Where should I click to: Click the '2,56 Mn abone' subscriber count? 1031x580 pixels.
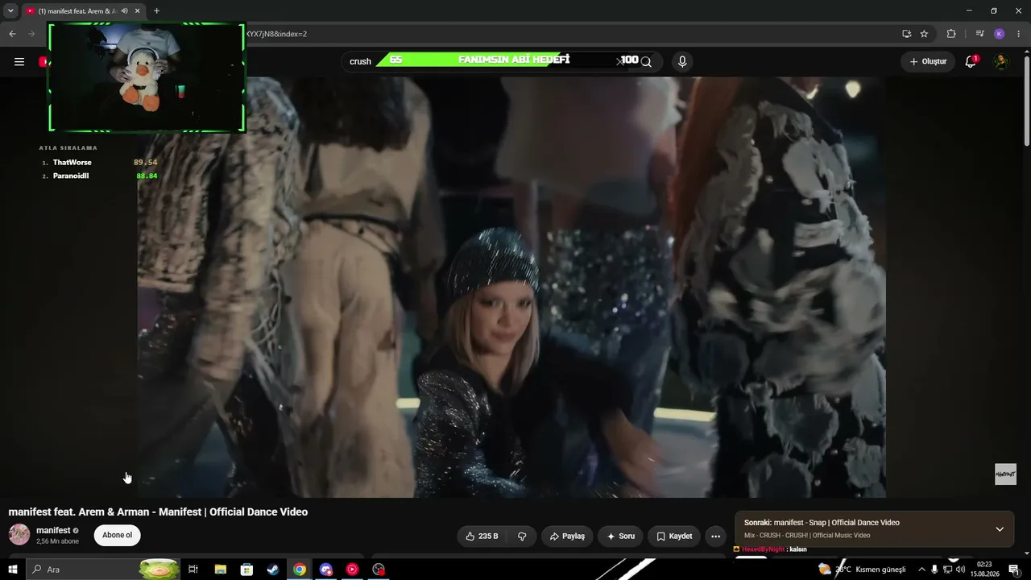point(57,541)
